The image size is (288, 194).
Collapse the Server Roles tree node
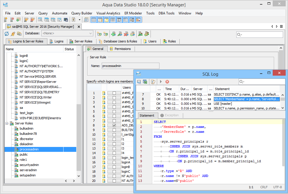(7, 123)
